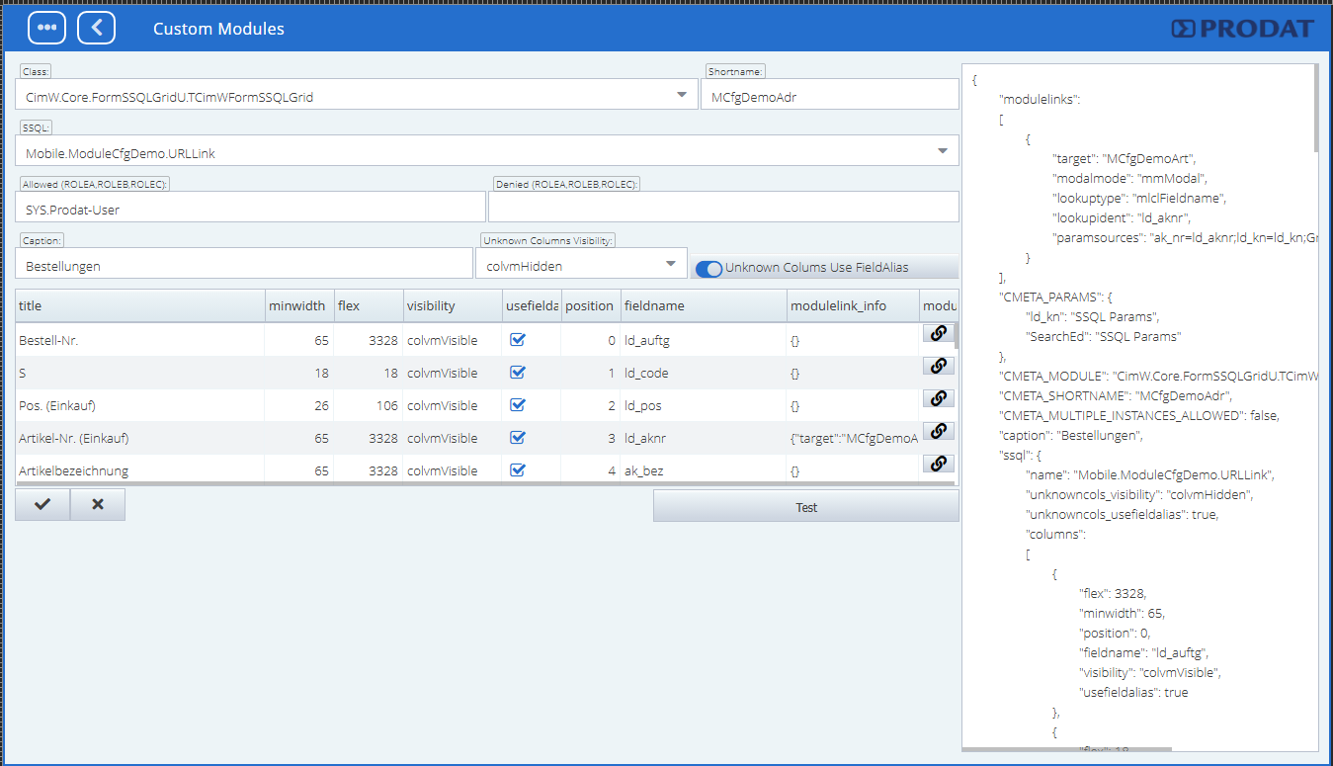Screen dimensions: 1333x766
Task: Open the SSQL dropdown list
Action: [x=941, y=151]
